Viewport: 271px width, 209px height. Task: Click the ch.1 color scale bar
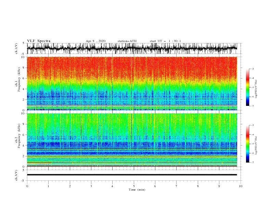[x=247, y=87]
